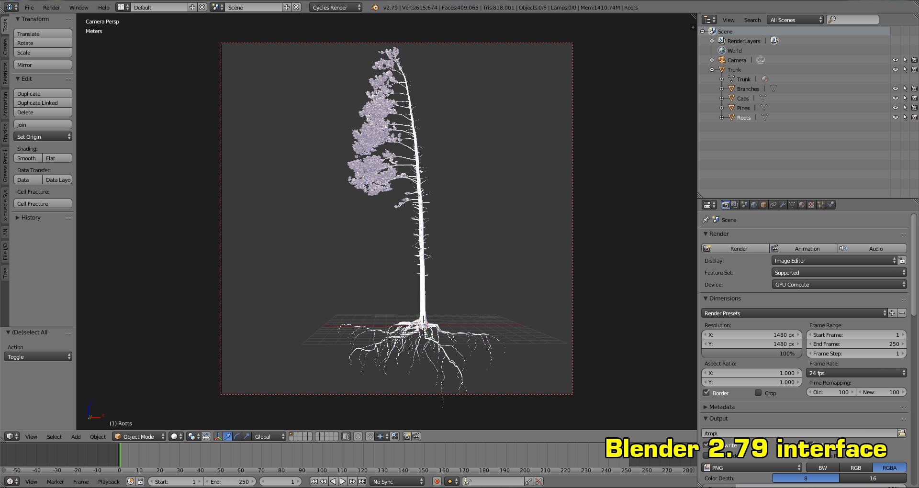Screen dimensions: 919x488
Task: Open the Scene properties tab icon
Action: tap(744, 205)
